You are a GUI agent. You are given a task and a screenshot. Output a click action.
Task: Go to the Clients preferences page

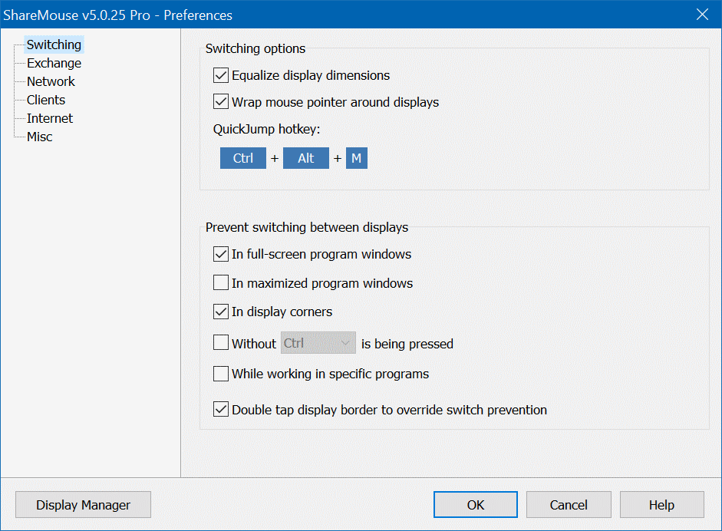(x=46, y=100)
